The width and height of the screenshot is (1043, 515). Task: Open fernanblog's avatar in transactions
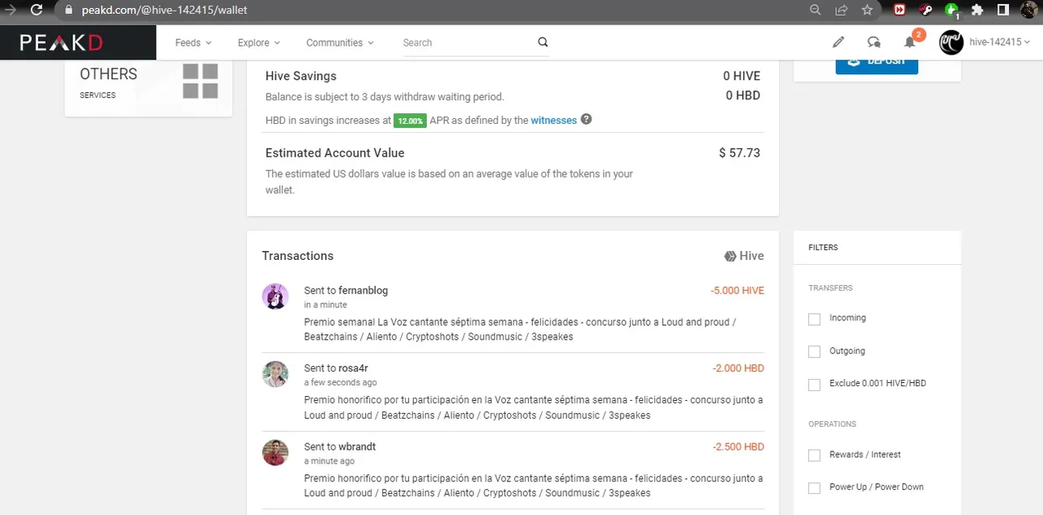tap(275, 297)
